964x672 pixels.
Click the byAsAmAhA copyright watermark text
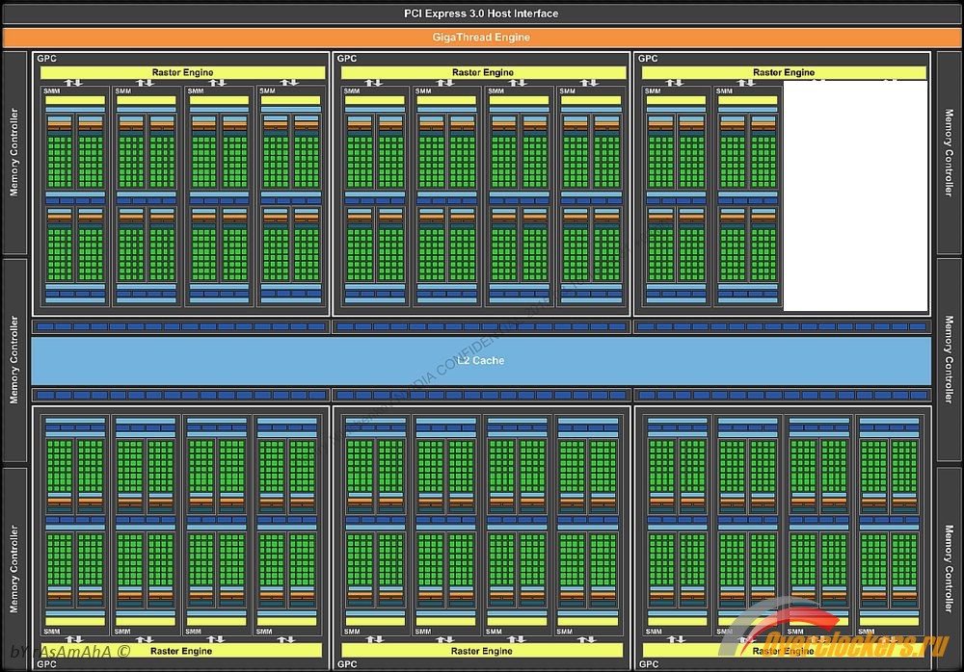click(67, 652)
